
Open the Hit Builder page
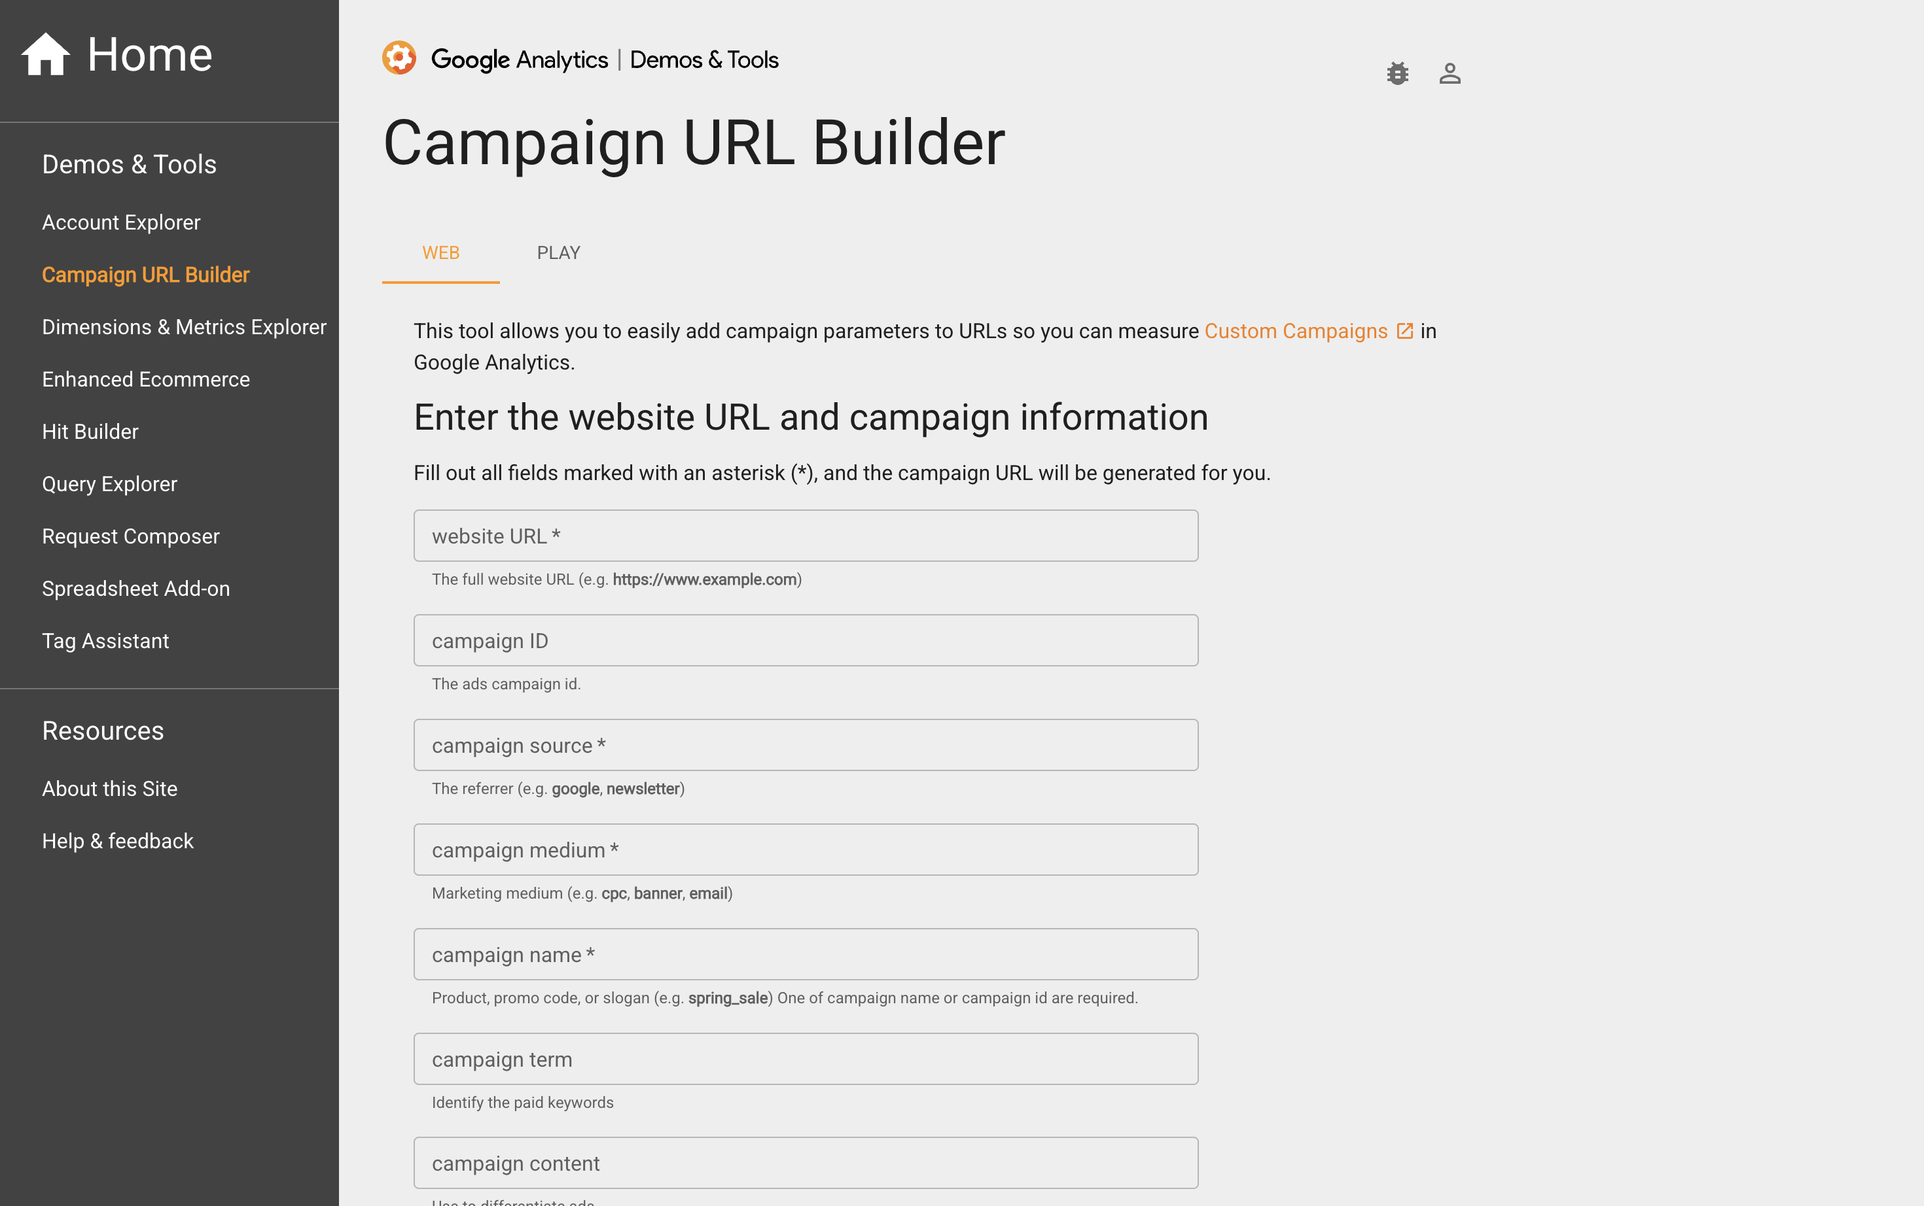pos(90,432)
